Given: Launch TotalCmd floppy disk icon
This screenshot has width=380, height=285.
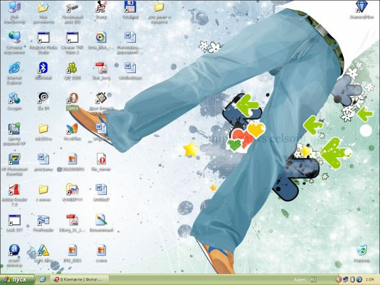Looking at the screenshot, I should (130, 7).
